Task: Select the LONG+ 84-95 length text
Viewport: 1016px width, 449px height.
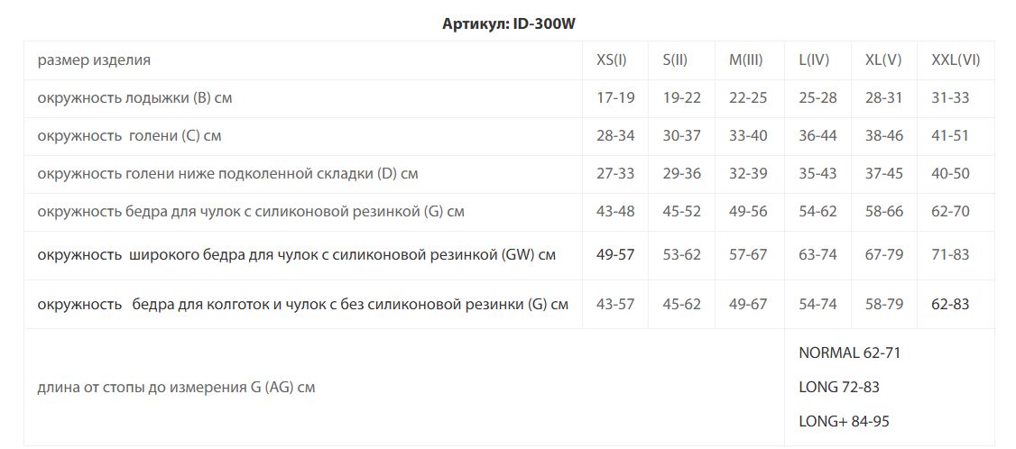Action: pos(845,422)
